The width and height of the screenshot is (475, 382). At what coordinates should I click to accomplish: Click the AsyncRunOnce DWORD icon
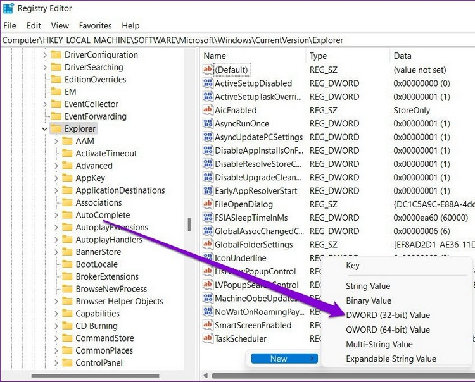pyautogui.click(x=208, y=123)
